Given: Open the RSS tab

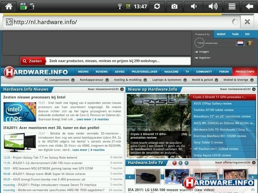Looking at the screenshot, I should [x=247, y=34].
